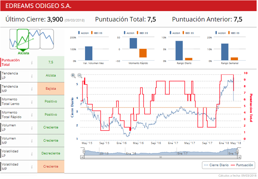The width and height of the screenshot is (258, 179).
Task: Click the Puntuación Anterior: 7,5 text
Action: [x=207, y=19]
